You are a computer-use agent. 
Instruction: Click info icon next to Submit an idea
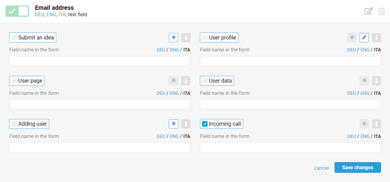pos(186,38)
